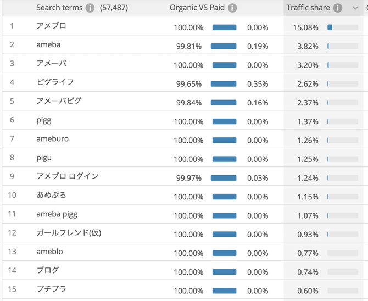Sort by Traffic share dropdown arrow
The width and height of the screenshot is (368, 301).
coord(355,8)
